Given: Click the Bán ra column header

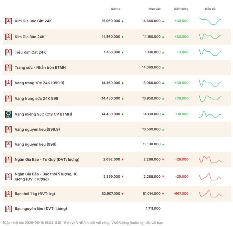Looking at the screenshot, I should pos(116,9).
